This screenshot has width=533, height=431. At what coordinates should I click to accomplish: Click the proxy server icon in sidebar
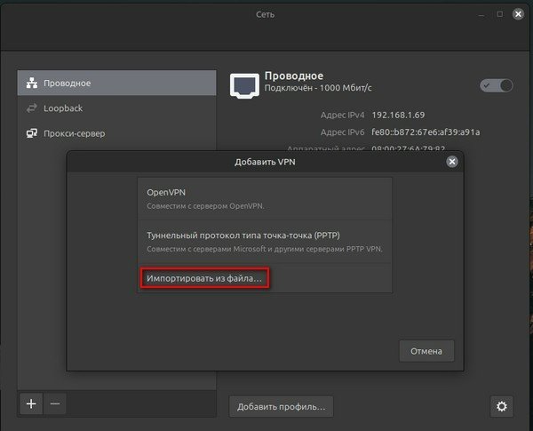pyautogui.click(x=32, y=133)
